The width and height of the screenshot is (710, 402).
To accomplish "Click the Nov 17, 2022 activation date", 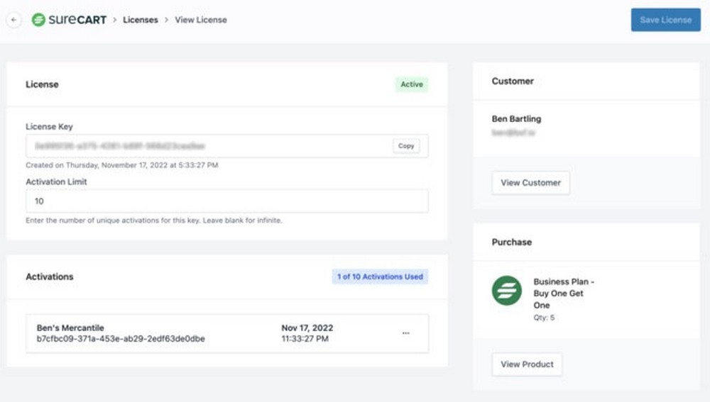I will 307,328.
